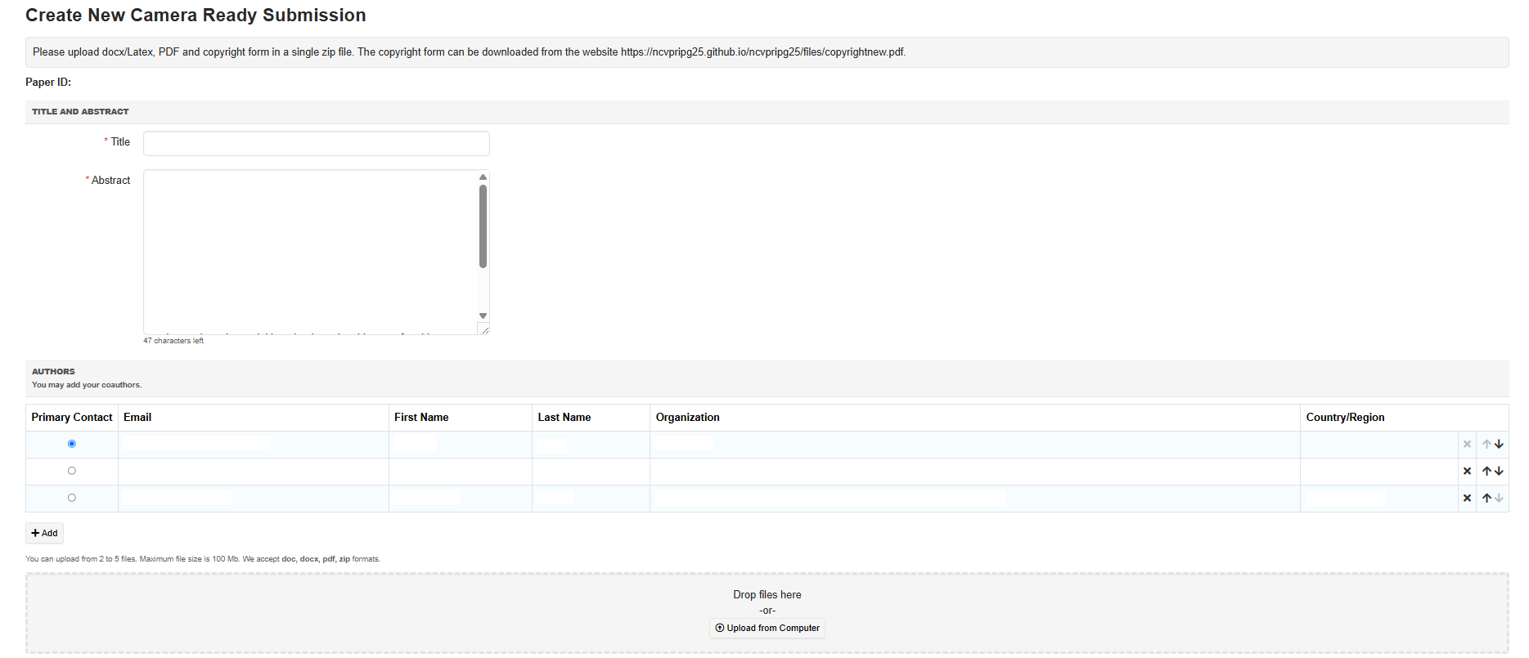
Task: Focus the Title input field
Action: [x=317, y=143]
